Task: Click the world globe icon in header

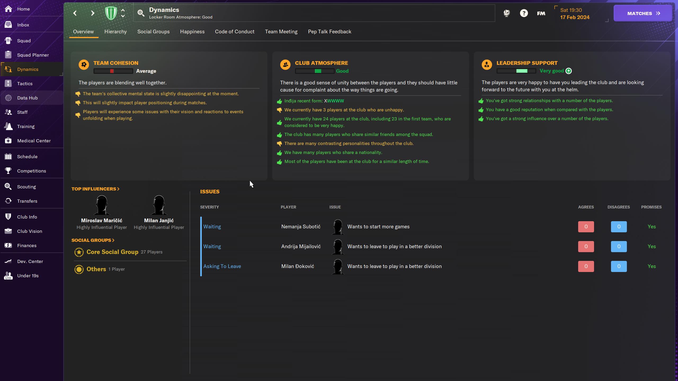Action: point(506,13)
